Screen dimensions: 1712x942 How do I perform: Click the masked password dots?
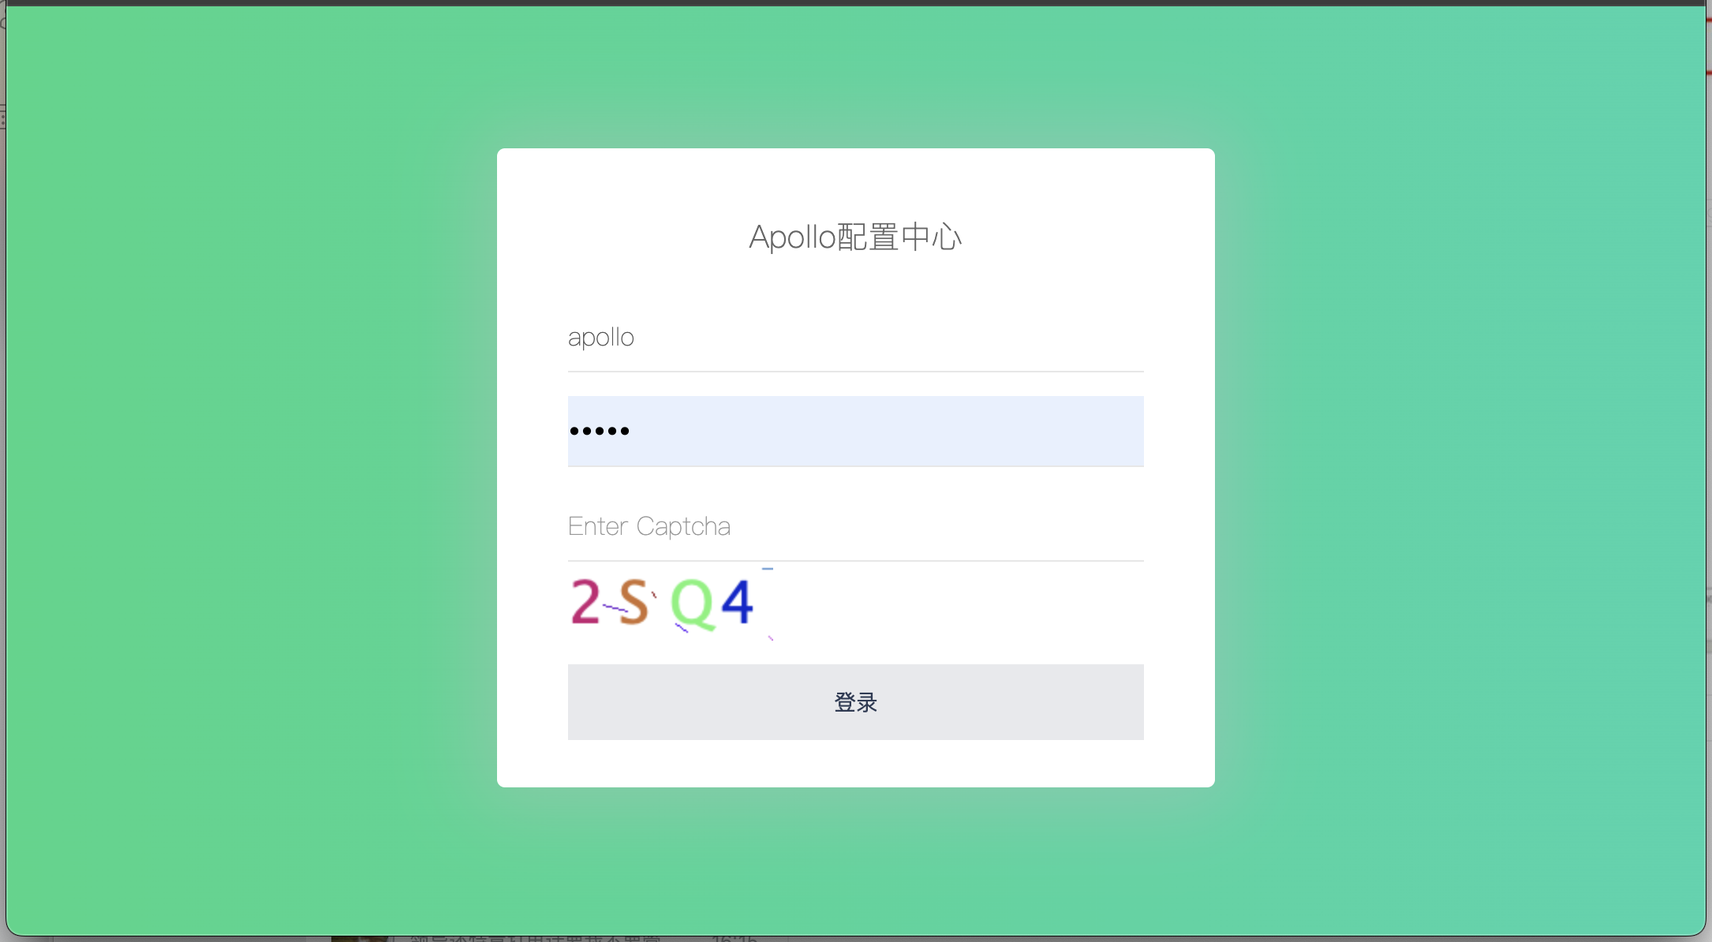(x=600, y=431)
